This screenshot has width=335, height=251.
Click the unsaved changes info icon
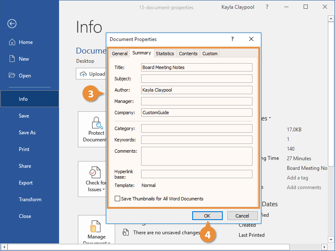pos(126,232)
